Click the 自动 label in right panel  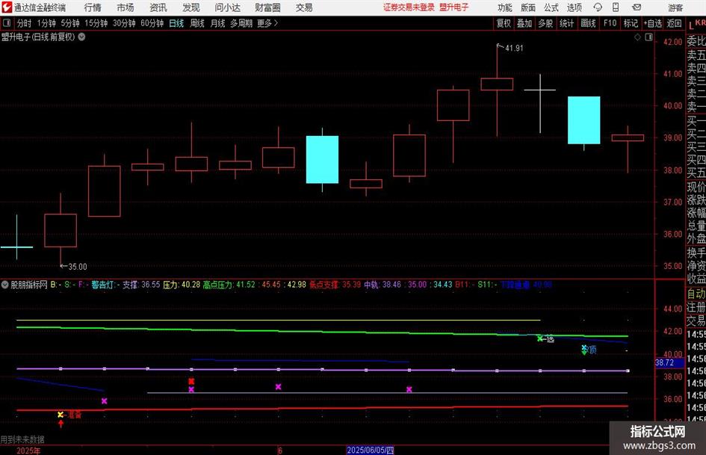pyautogui.click(x=696, y=294)
